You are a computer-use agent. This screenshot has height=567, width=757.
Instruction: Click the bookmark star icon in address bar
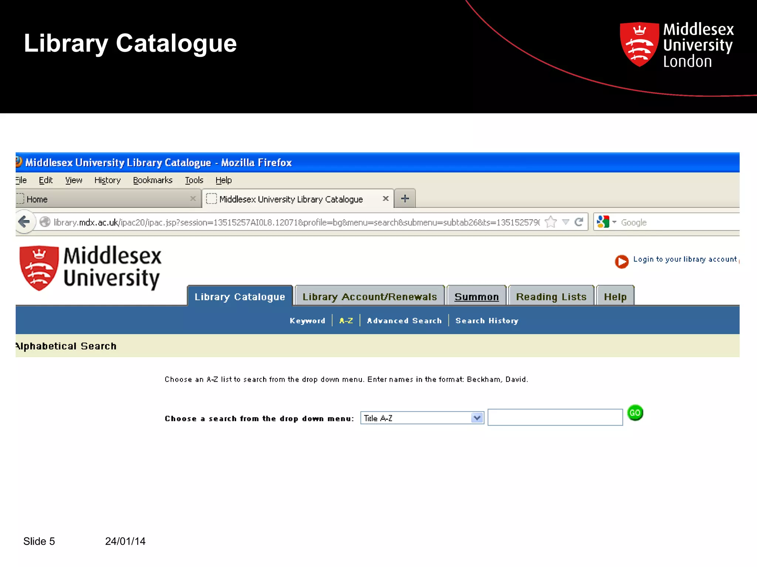551,222
